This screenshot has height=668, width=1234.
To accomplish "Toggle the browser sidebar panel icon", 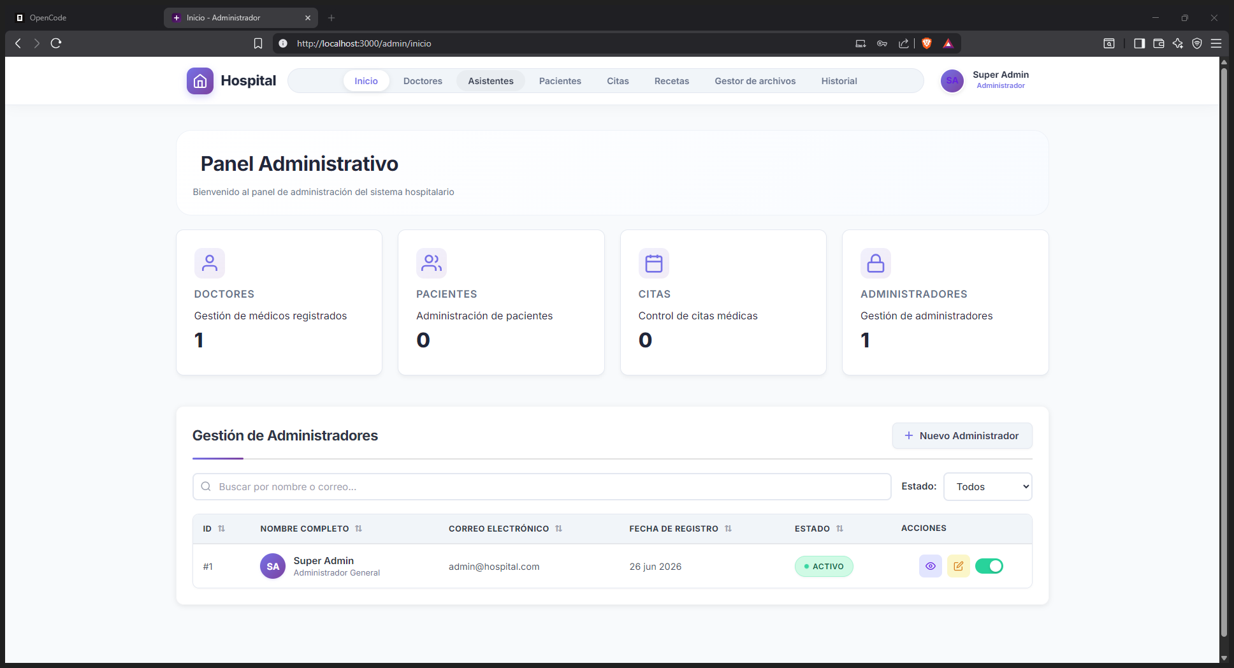I will pyautogui.click(x=1140, y=43).
